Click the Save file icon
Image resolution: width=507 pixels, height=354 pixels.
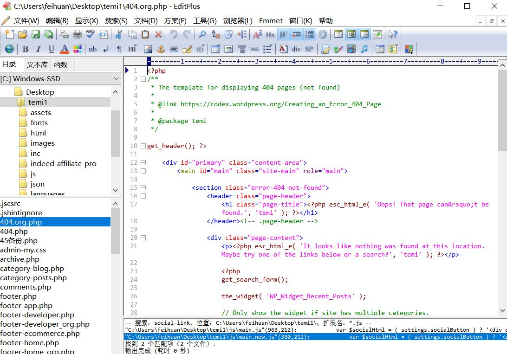click(36, 34)
